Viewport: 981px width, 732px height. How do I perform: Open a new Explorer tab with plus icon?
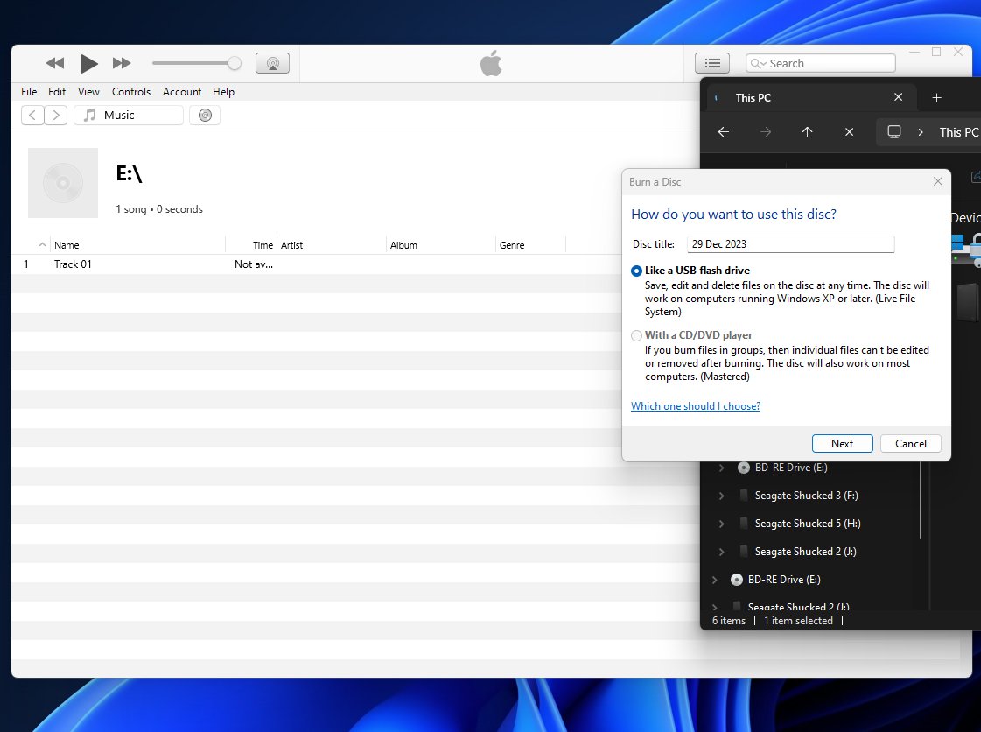tap(936, 98)
